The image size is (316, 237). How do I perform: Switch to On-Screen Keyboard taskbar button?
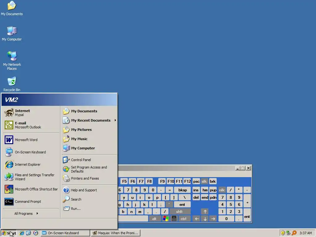pyautogui.click(x=65, y=233)
